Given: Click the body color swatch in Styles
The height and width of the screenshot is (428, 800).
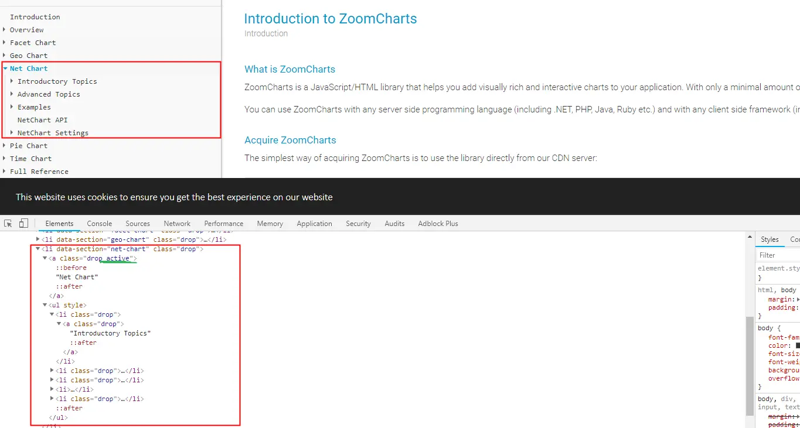Looking at the screenshot, I should pyautogui.click(x=798, y=346).
